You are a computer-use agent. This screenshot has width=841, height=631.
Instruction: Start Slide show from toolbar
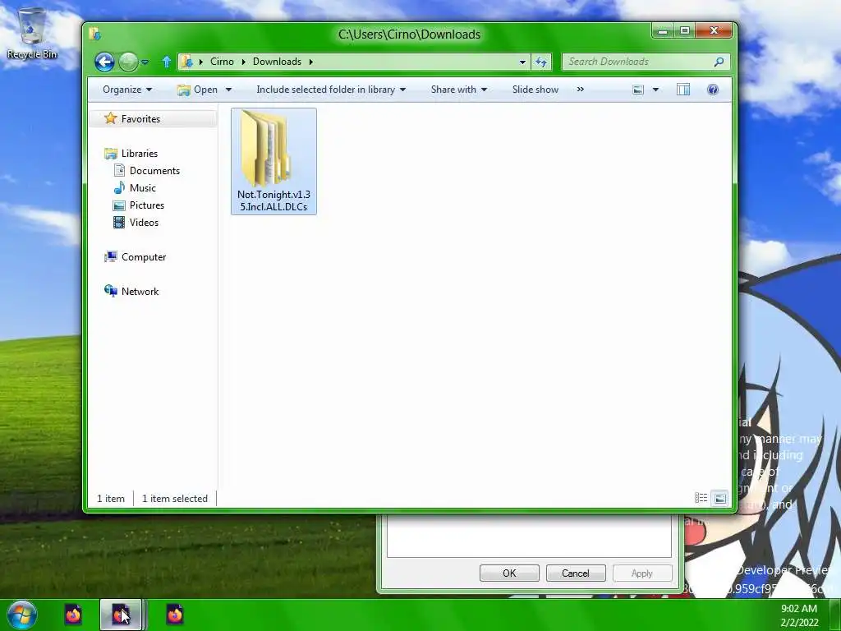tap(535, 90)
